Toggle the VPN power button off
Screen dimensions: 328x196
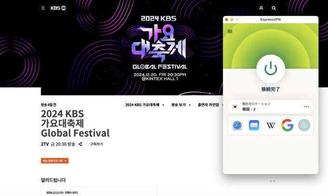271,69
